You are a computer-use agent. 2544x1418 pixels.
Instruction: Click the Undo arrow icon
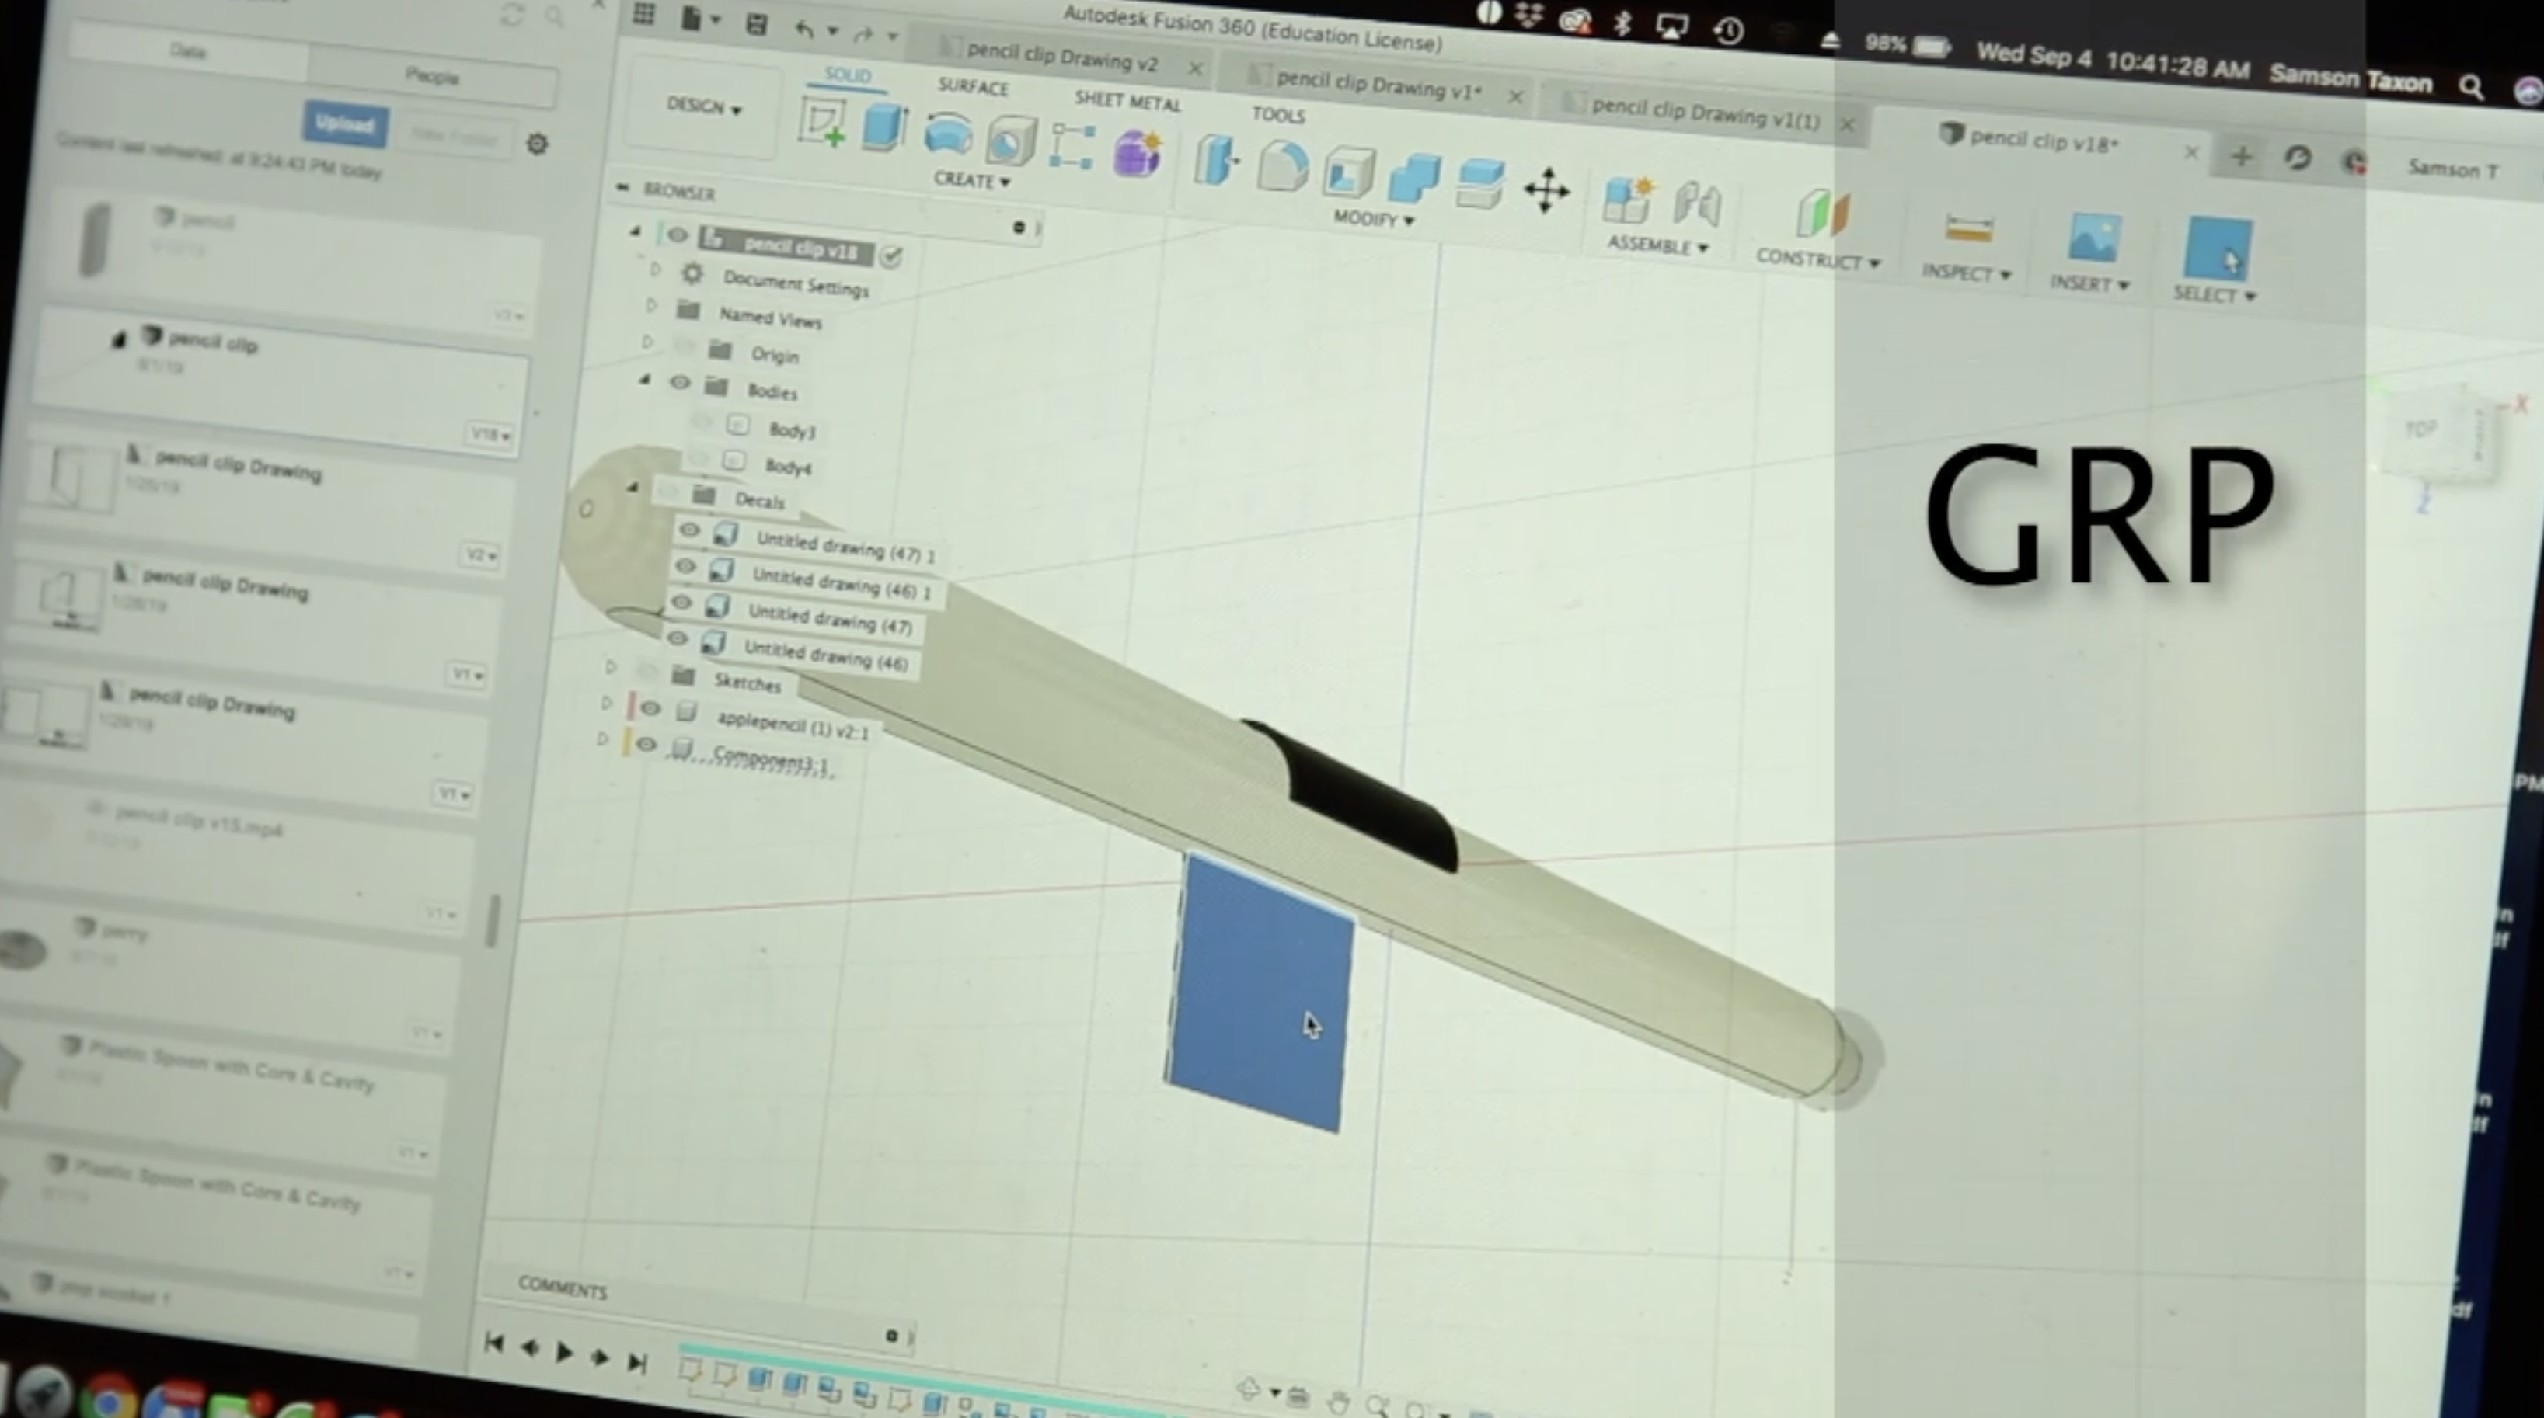point(804,30)
